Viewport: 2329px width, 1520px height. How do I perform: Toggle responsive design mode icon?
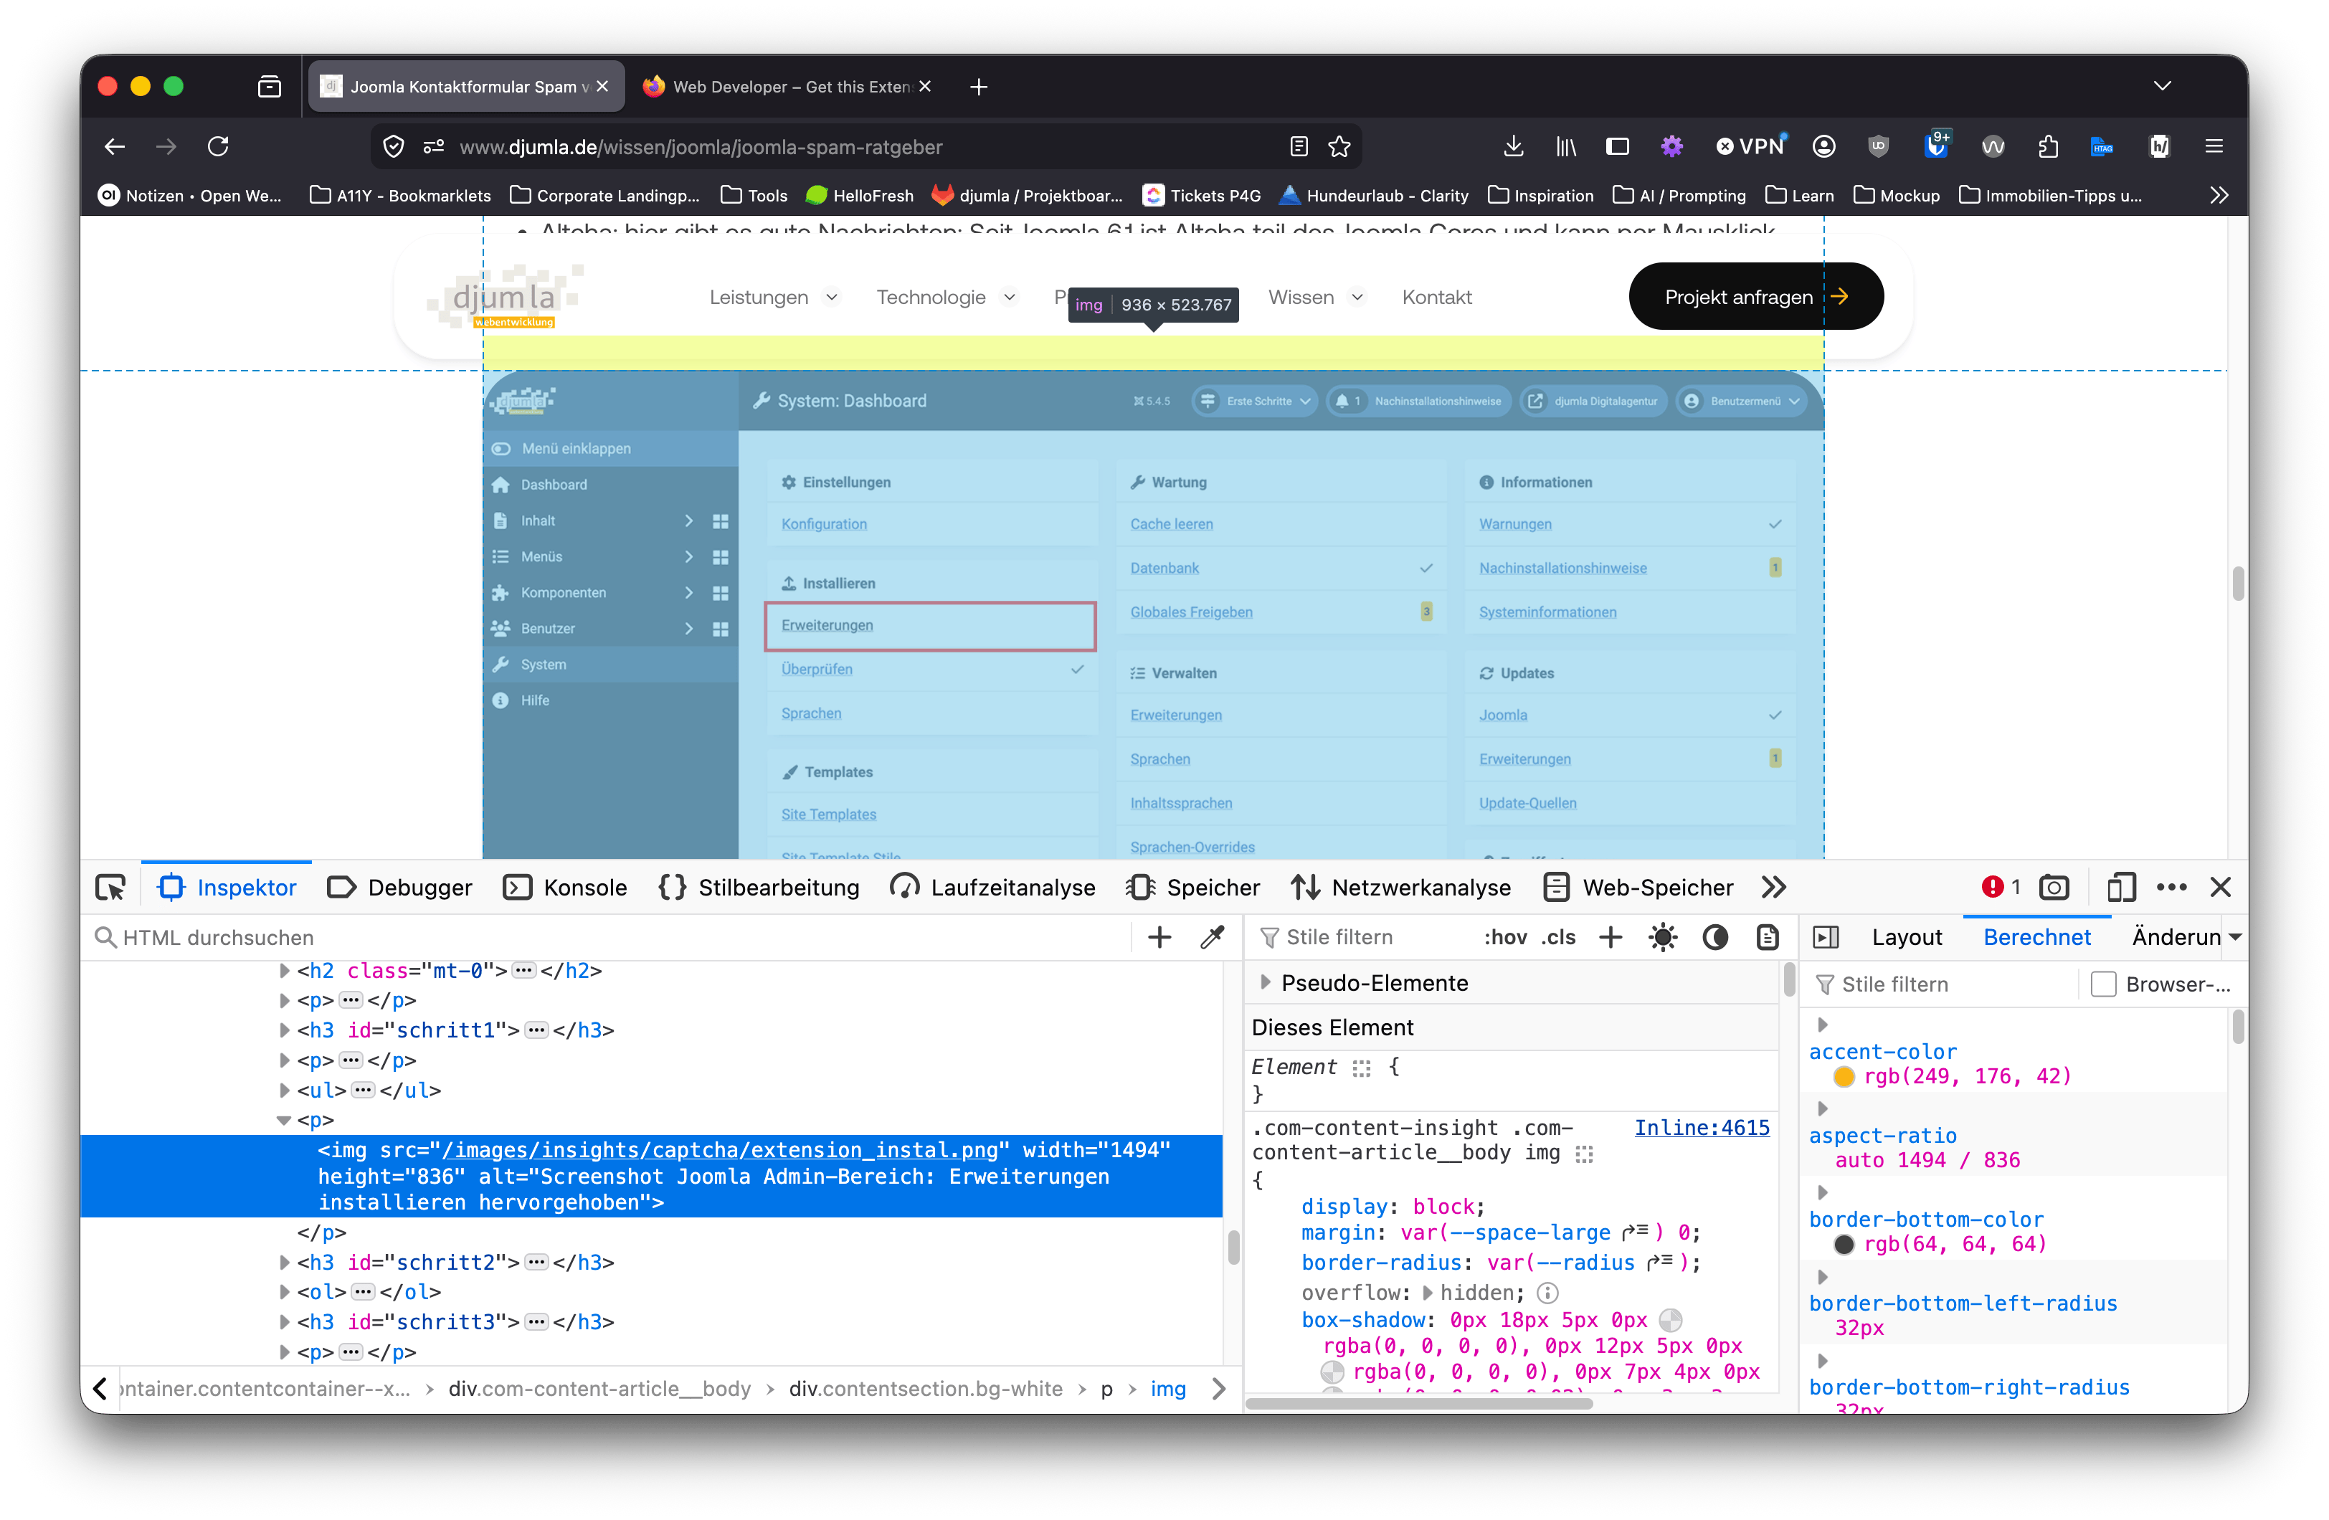pos(2120,887)
